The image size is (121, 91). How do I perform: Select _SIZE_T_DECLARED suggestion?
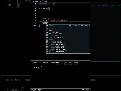tap(68, 52)
